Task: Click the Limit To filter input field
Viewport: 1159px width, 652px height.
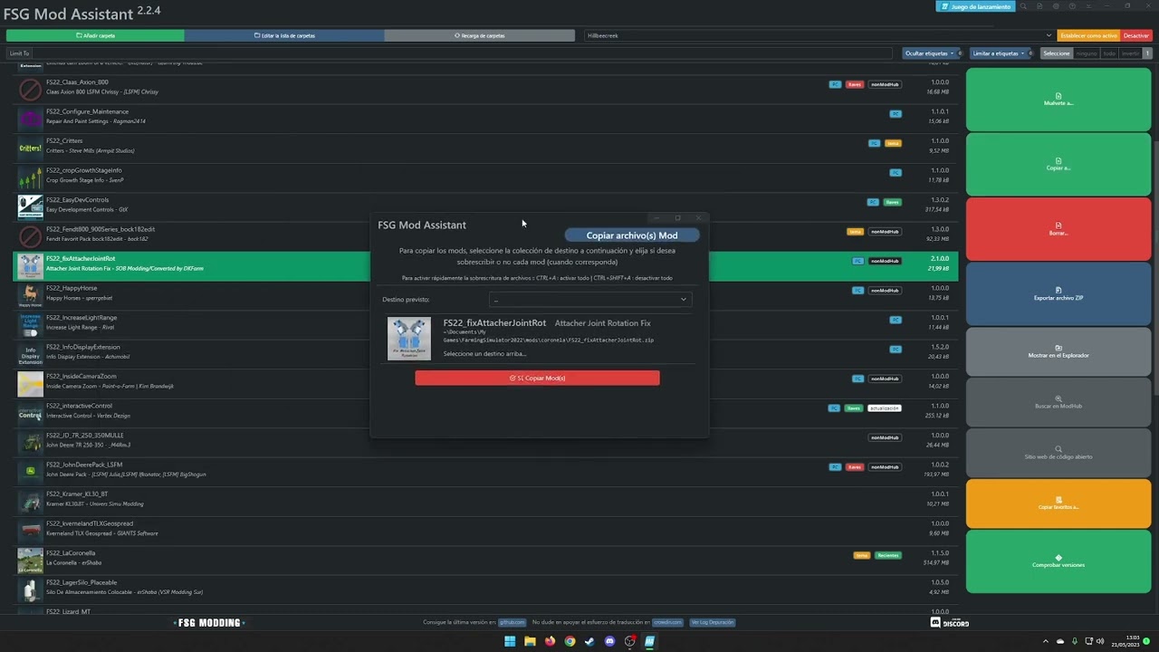Action: pos(462,53)
